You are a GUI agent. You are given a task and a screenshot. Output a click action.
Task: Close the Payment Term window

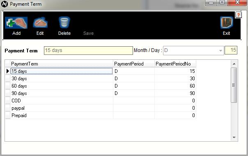click(237, 3)
